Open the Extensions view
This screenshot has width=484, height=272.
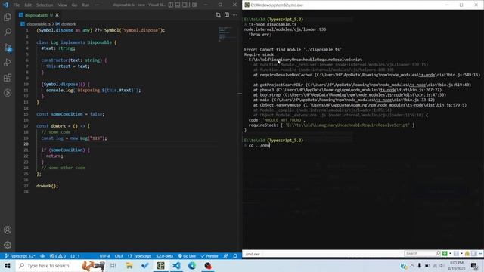8,77
